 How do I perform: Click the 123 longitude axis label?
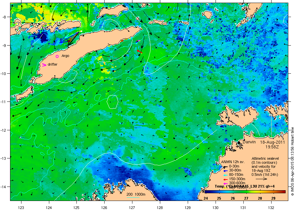[x=21, y=208]
